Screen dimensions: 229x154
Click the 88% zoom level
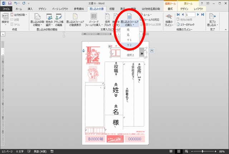pyautogui.click(x=222, y=151)
